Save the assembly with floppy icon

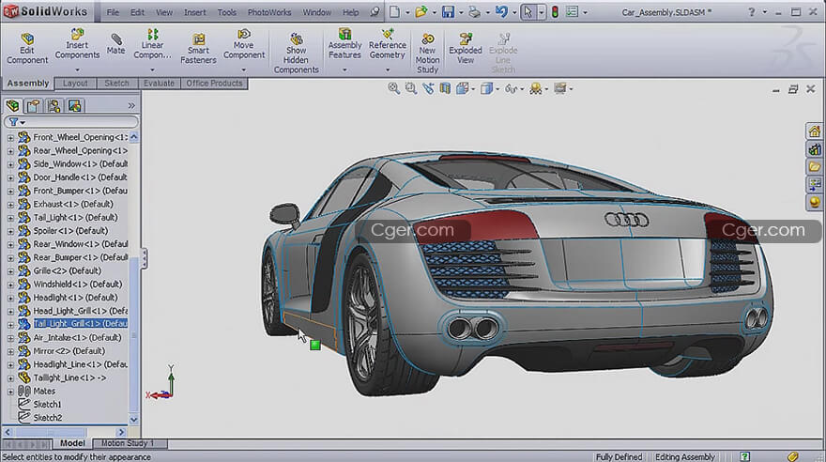tap(448, 11)
